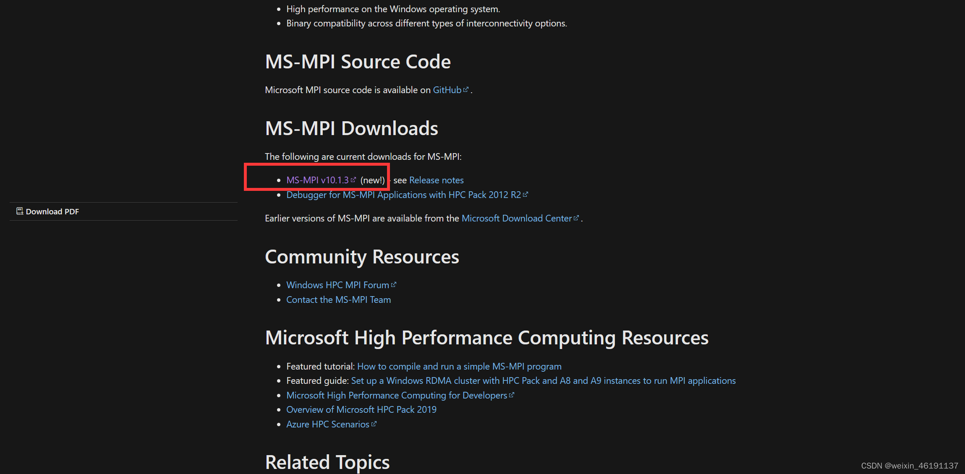Click the 'Binary compatibility across different types' bullet text
Screen dimensions: 965x474
tap(426, 23)
